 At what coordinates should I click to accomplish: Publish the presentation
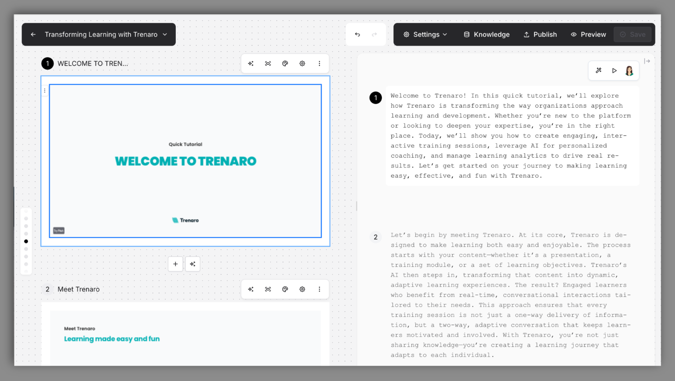coord(540,34)
